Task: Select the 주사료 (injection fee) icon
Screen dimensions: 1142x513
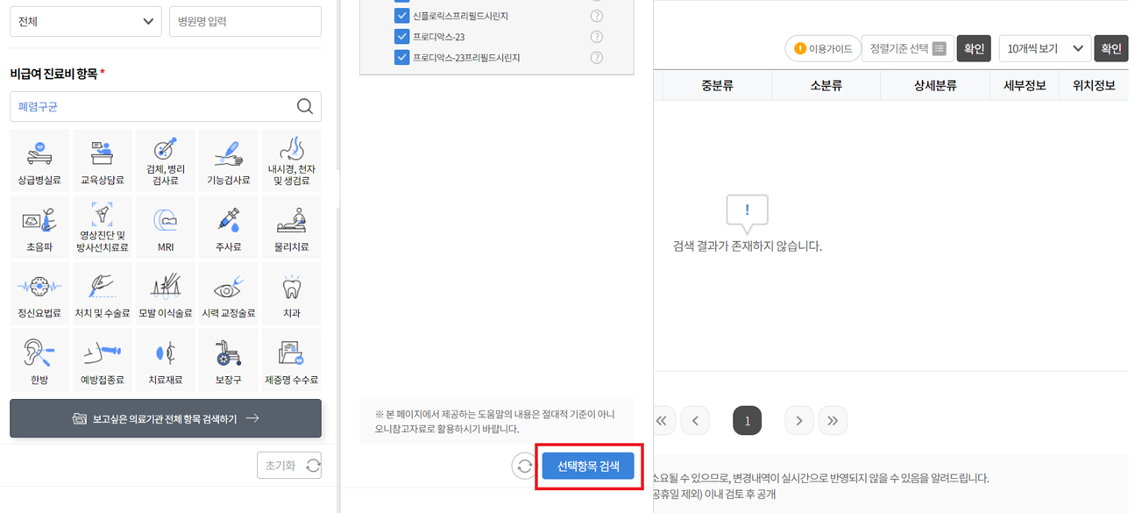Action: pyautogui.click(x=228, y=225)
